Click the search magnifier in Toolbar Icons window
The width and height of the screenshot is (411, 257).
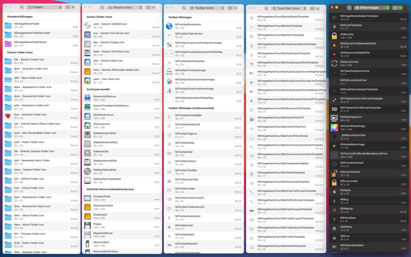pyautogui.click(x=184, y=8)
